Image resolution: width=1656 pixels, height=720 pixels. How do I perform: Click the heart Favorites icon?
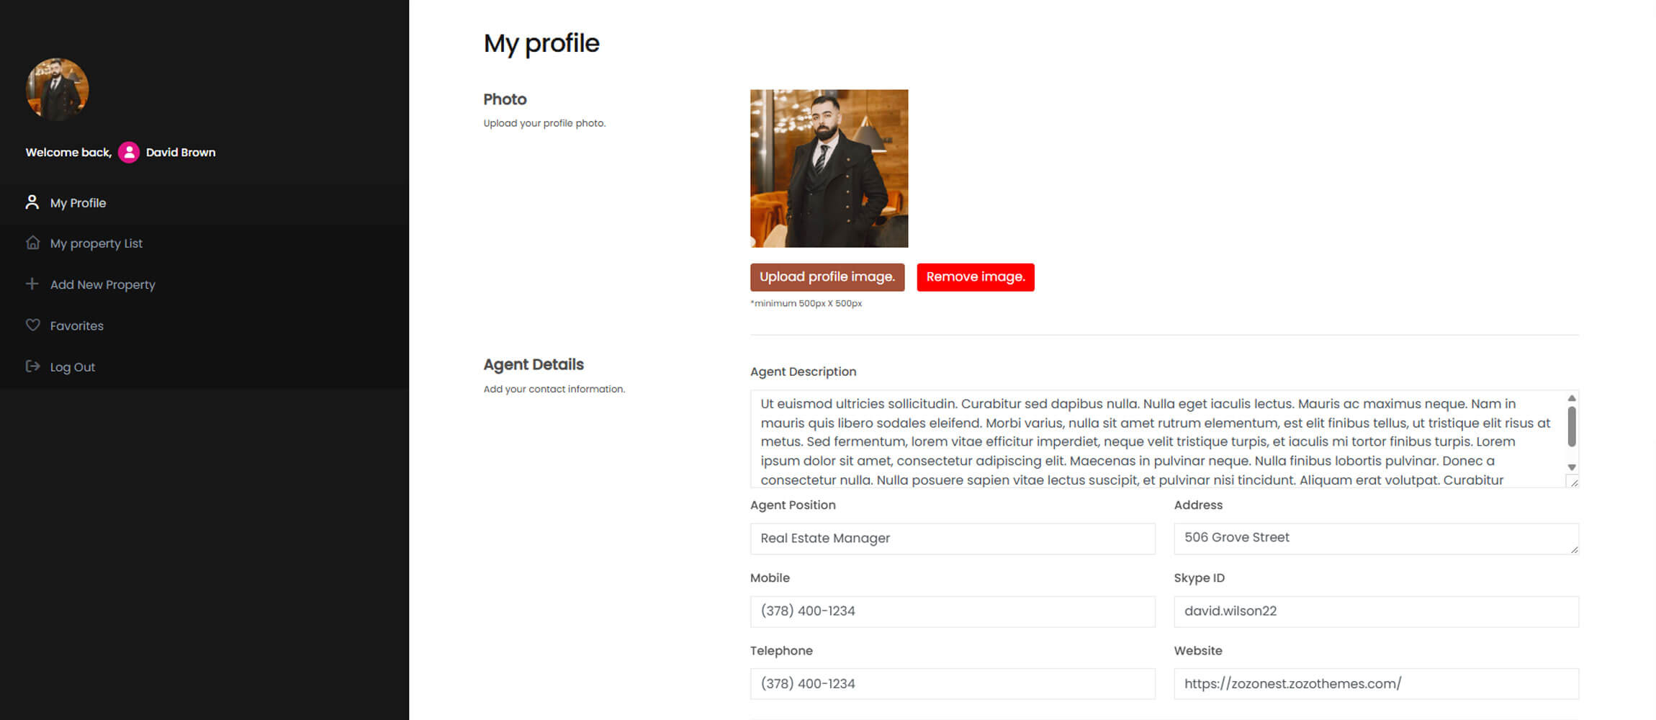[32, 325]
